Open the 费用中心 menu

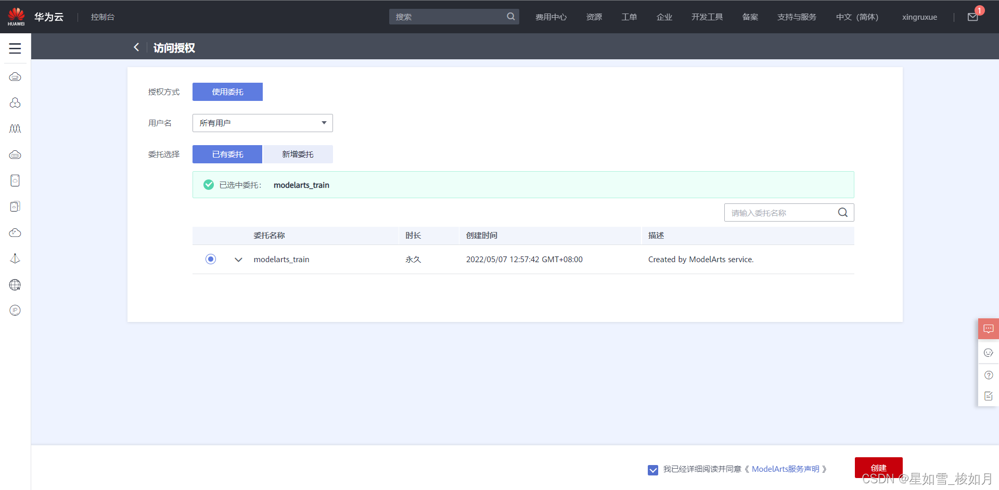pos(551,17)
